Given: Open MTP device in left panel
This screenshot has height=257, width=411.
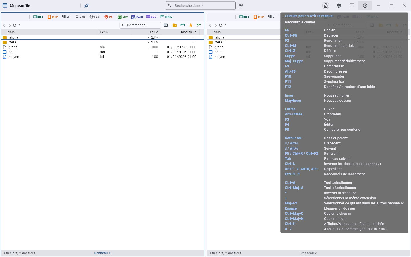Looking at the screenshot, I should (53, 17).
